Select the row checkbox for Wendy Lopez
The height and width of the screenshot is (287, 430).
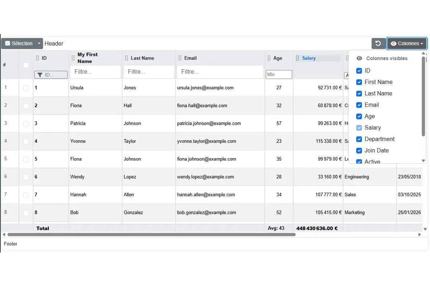[26, 177]
